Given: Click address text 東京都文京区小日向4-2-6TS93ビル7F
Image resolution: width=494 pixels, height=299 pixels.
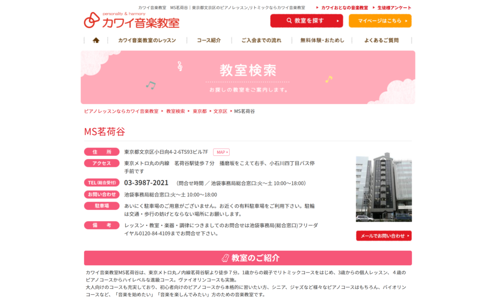Looking at the screenshot, I should pos(166,152).
